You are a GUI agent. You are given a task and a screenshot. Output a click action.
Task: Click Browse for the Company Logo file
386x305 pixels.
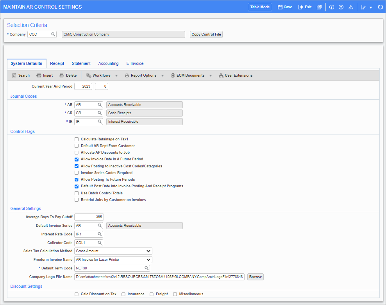(x=255, y=276)
